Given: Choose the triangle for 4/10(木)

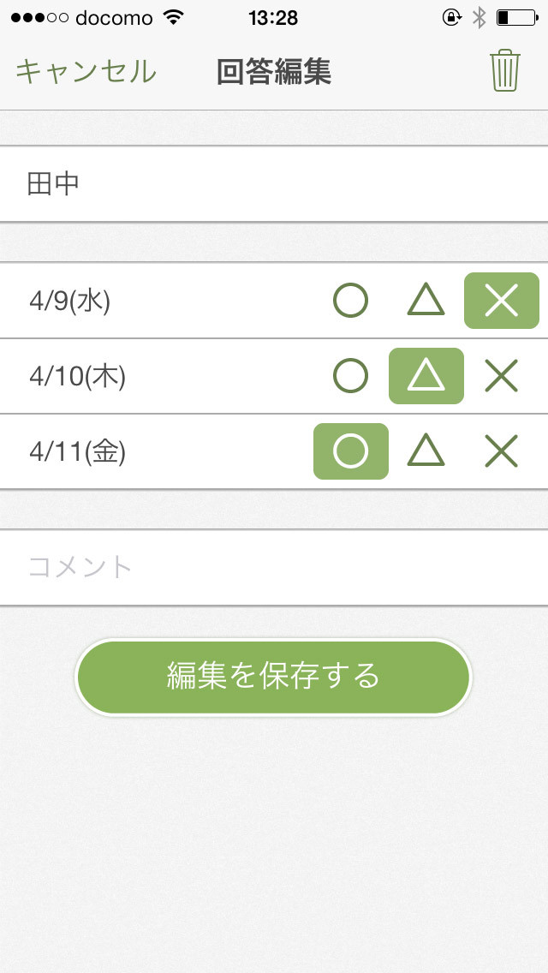Looking at the screenshot, I should 426,376.
